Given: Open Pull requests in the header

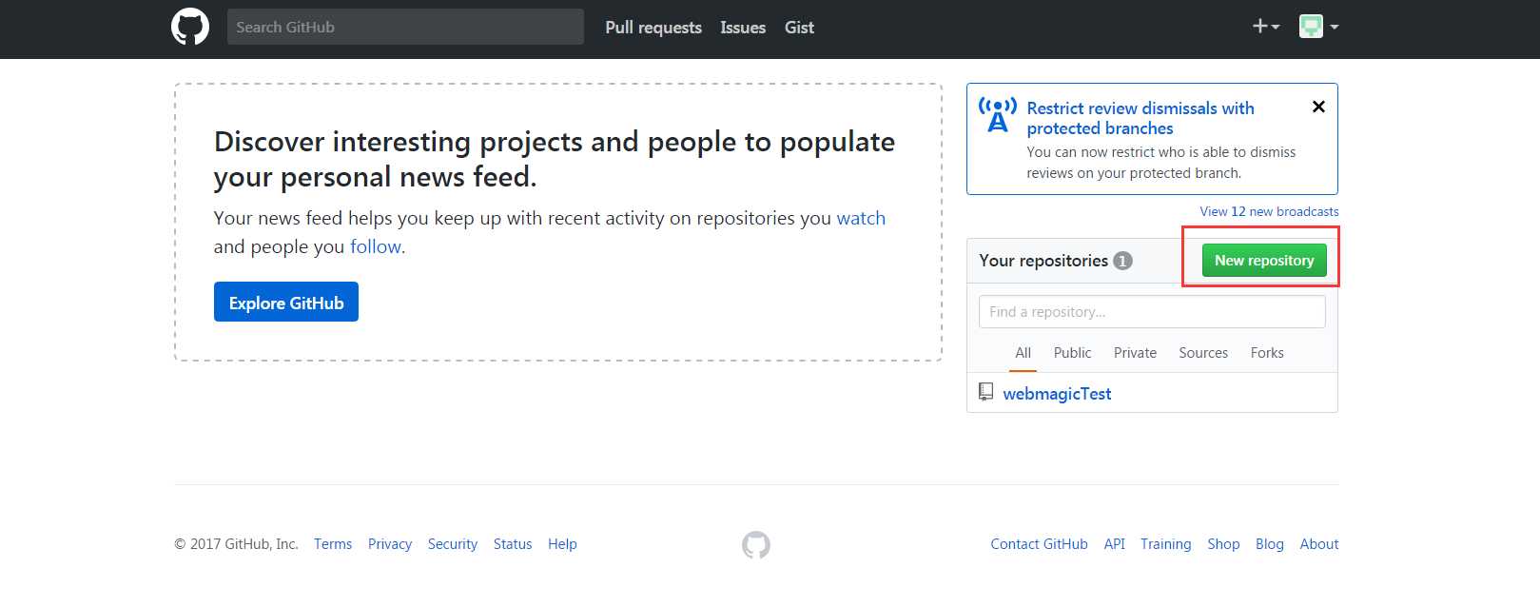Looking at the screenshot, I should 653,28.
